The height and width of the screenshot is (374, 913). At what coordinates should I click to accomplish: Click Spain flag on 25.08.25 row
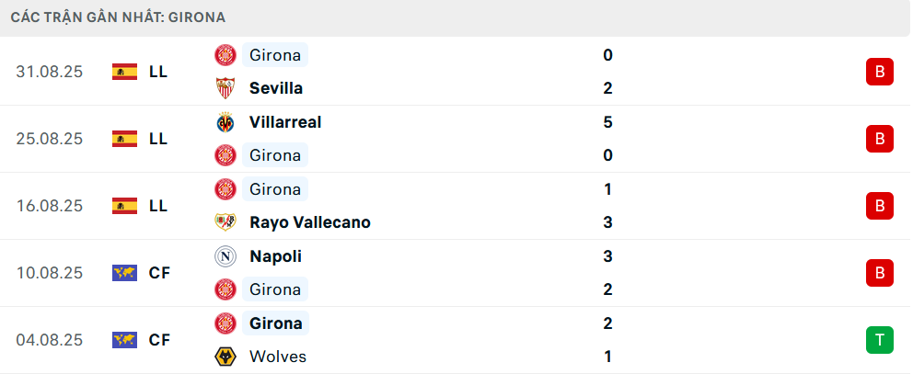click(x=124, y=139)
